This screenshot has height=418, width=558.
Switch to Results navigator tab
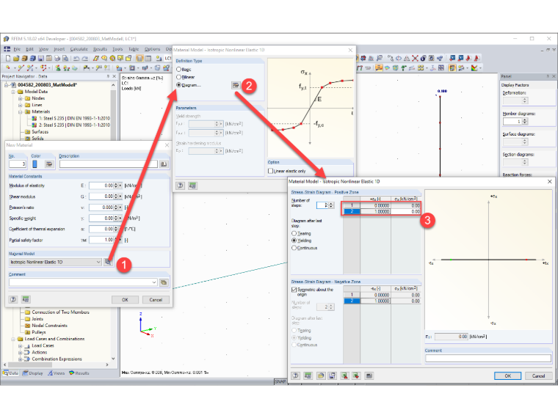(x=79, y=373)
